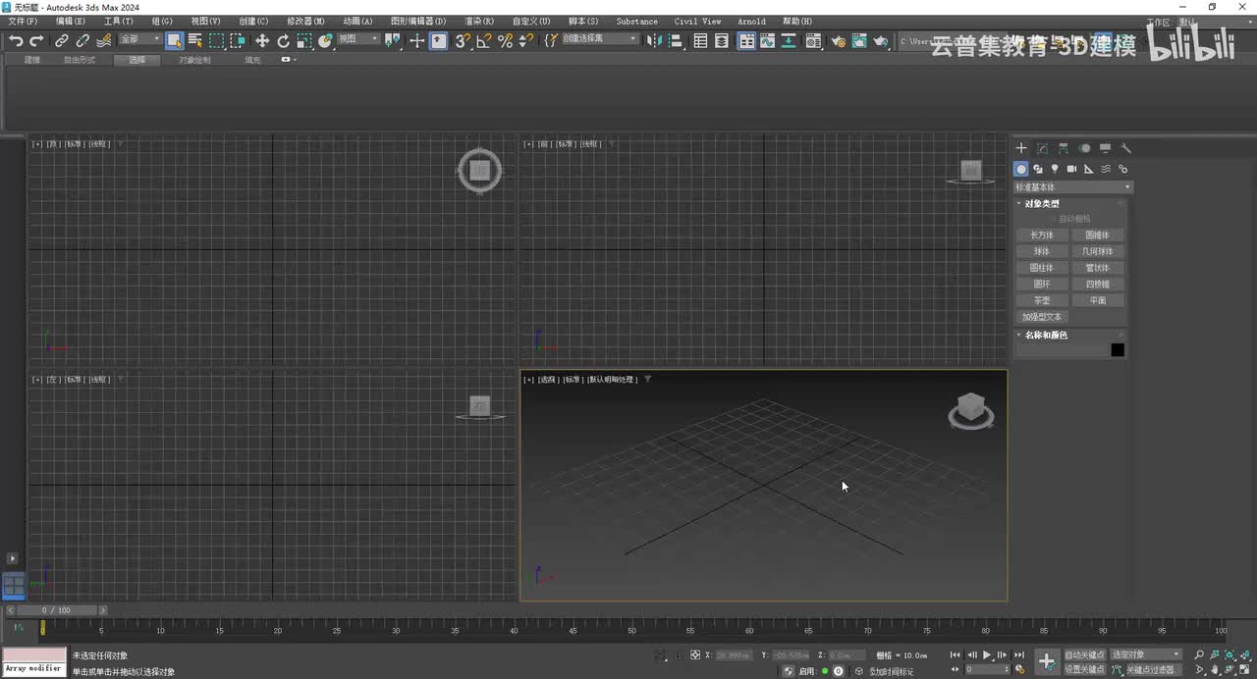The height and width of the screenshot is (679, 1257).
Task: Select the Rotate tool in the toolbar
Action: 283,40
